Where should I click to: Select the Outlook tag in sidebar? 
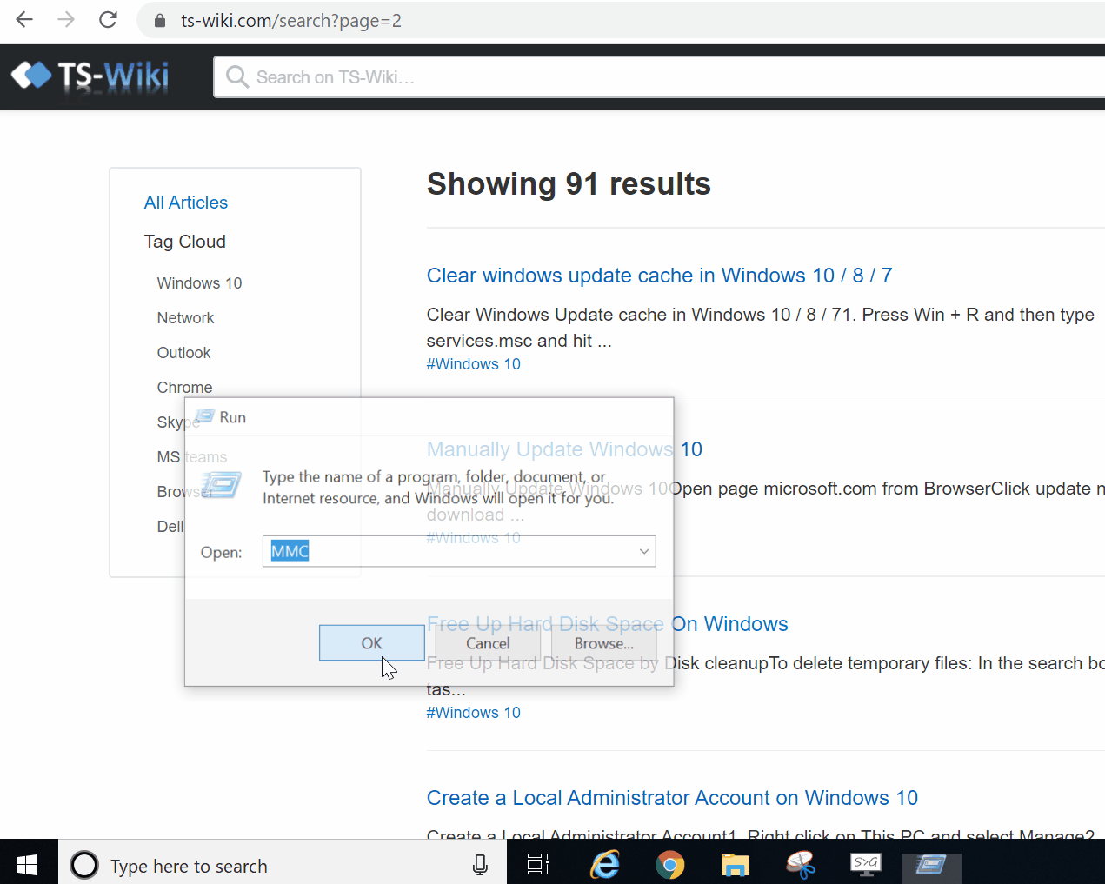tap(183, 353)
